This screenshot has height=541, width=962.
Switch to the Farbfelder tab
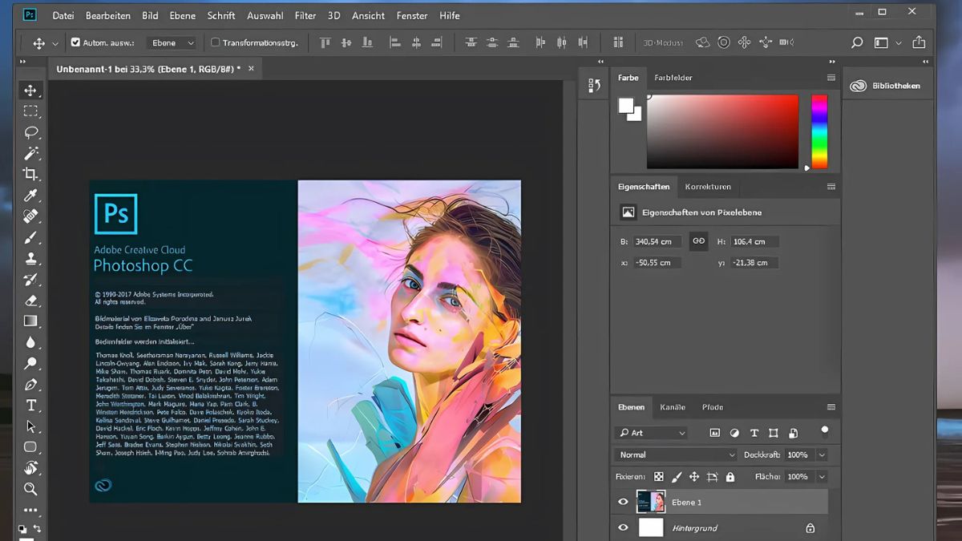coord(673,78)
